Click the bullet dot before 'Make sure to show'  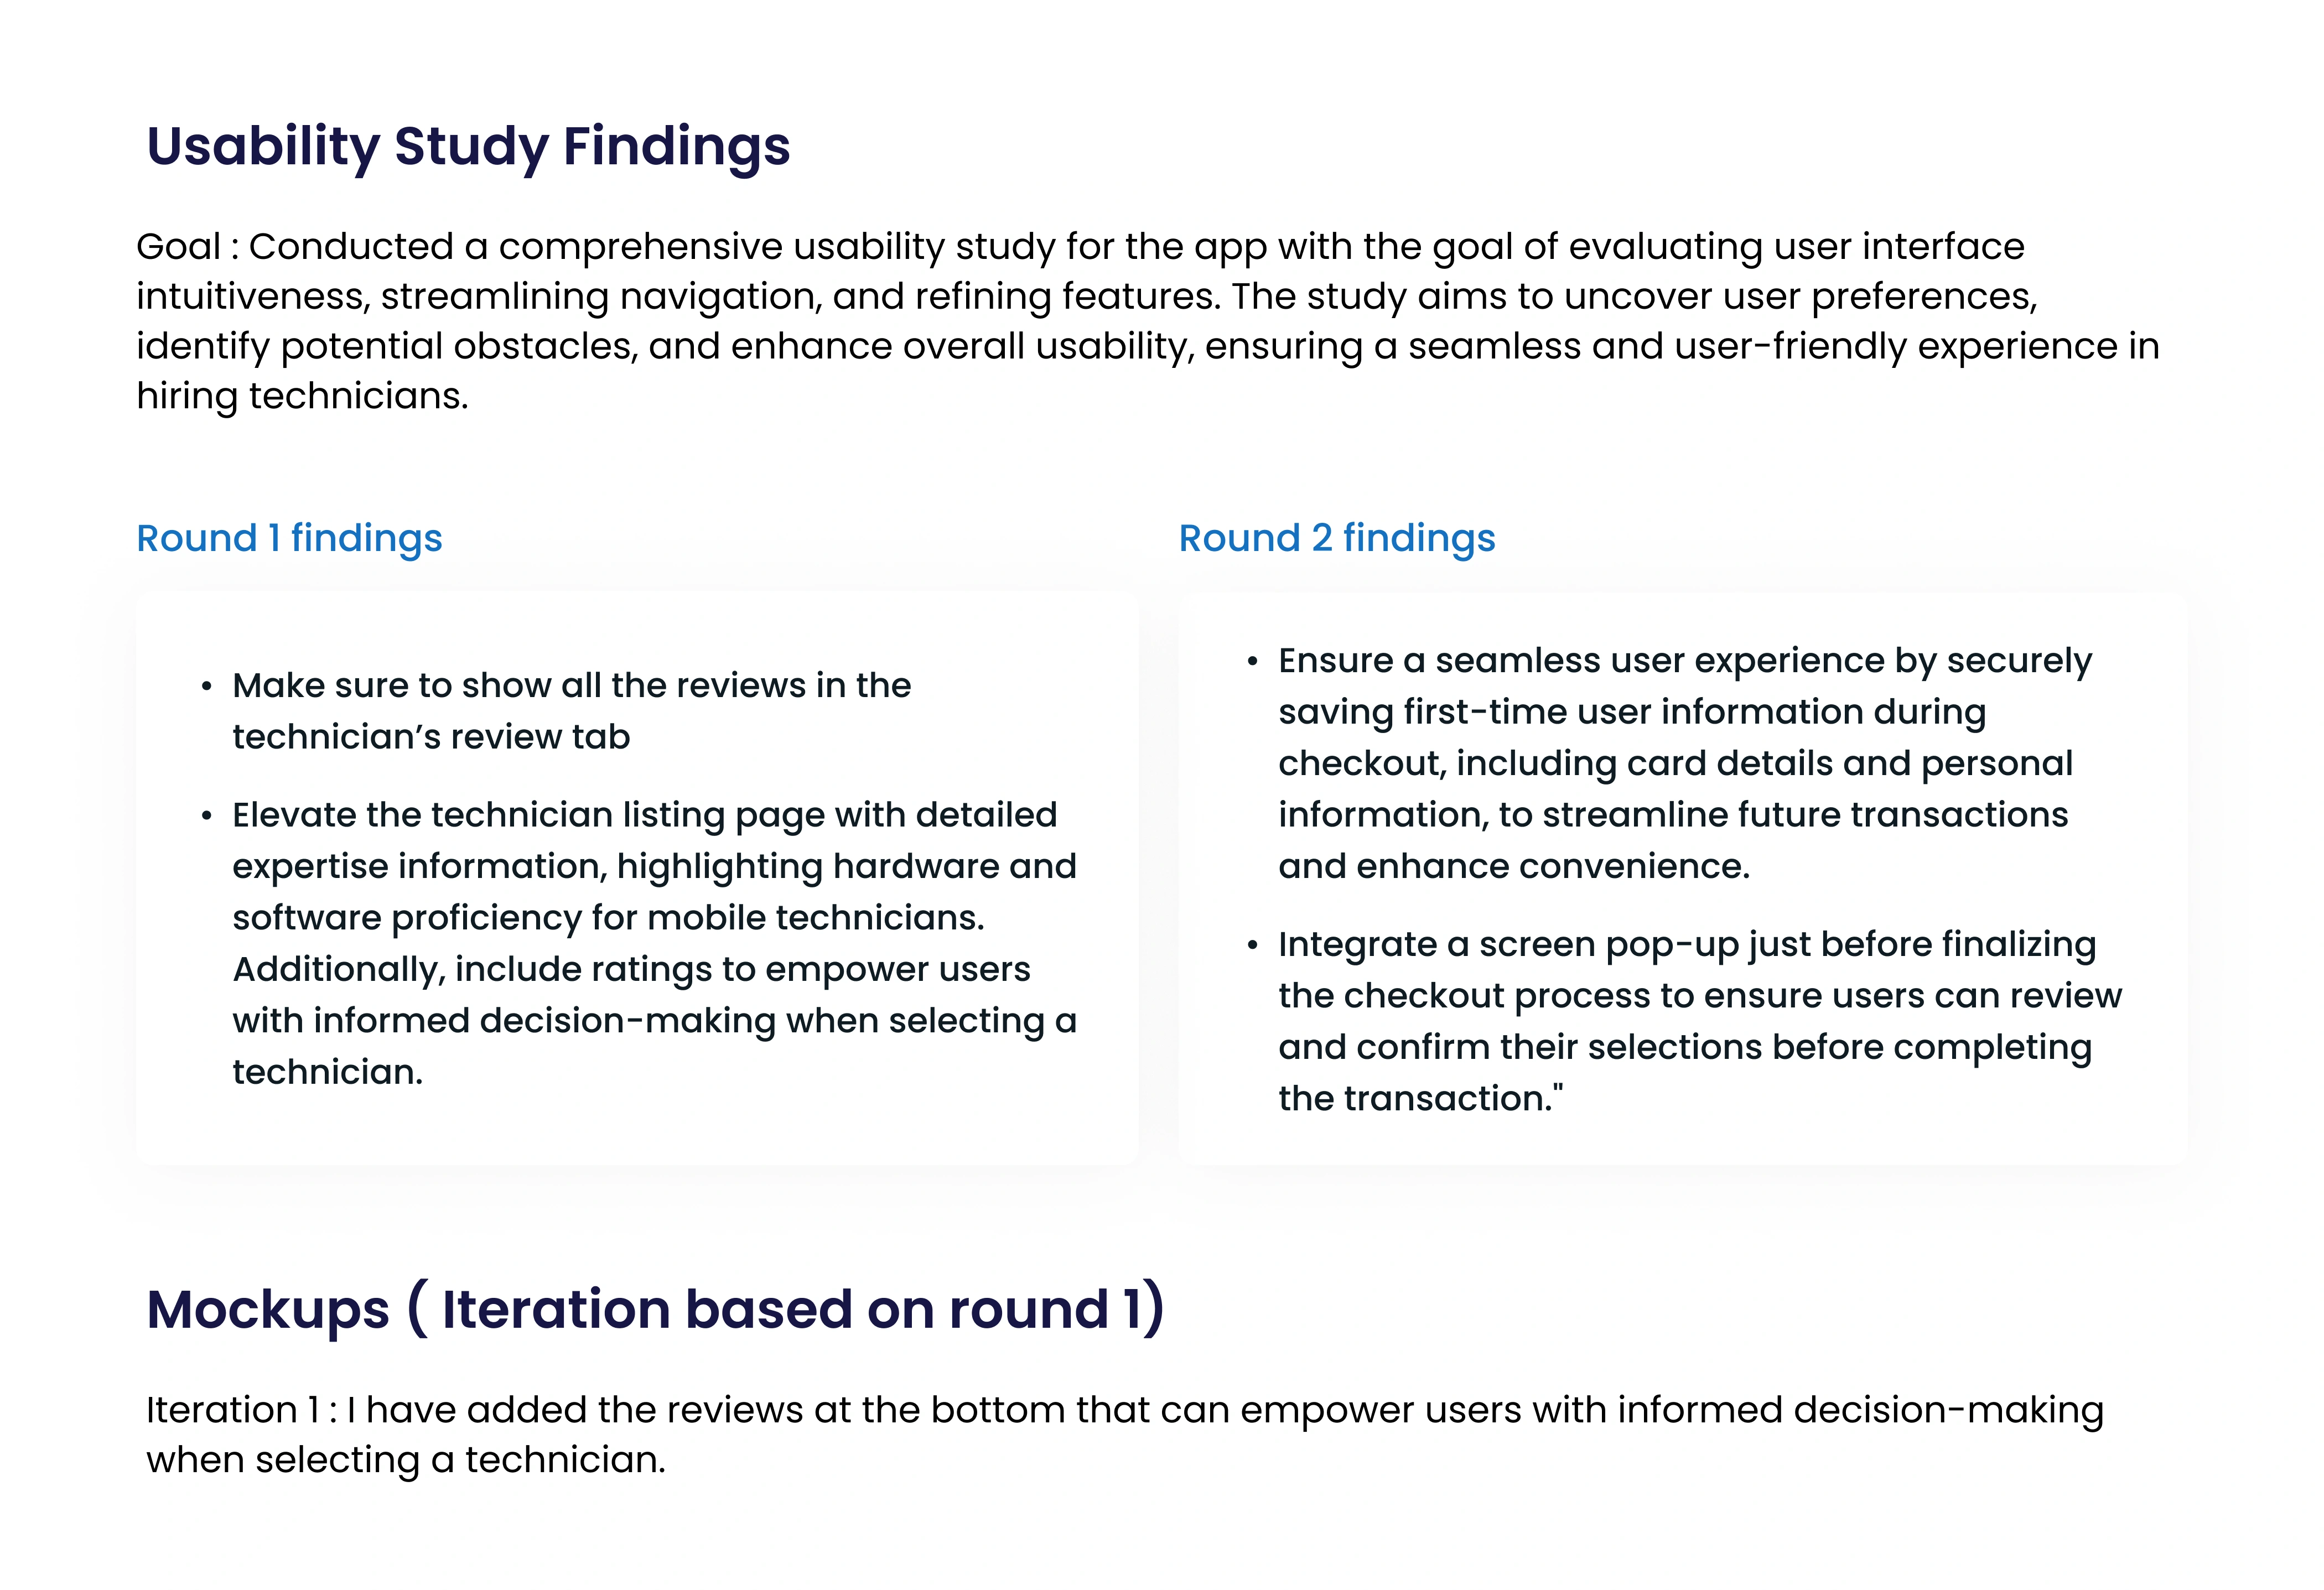(x=207, y=687)
